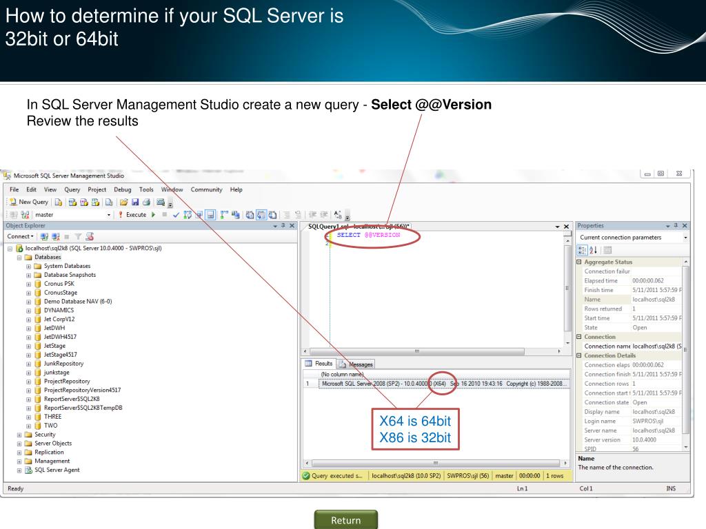Click the Disconnect icon in Object Explorer
The width and height of the screenshot is (706, 529).
[x=55, y=237]
